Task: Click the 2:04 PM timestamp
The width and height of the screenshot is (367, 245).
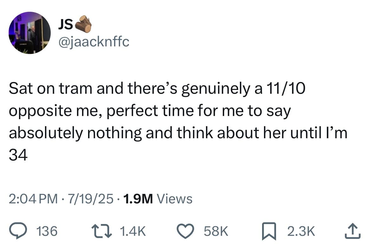Action: pos(33,199)
